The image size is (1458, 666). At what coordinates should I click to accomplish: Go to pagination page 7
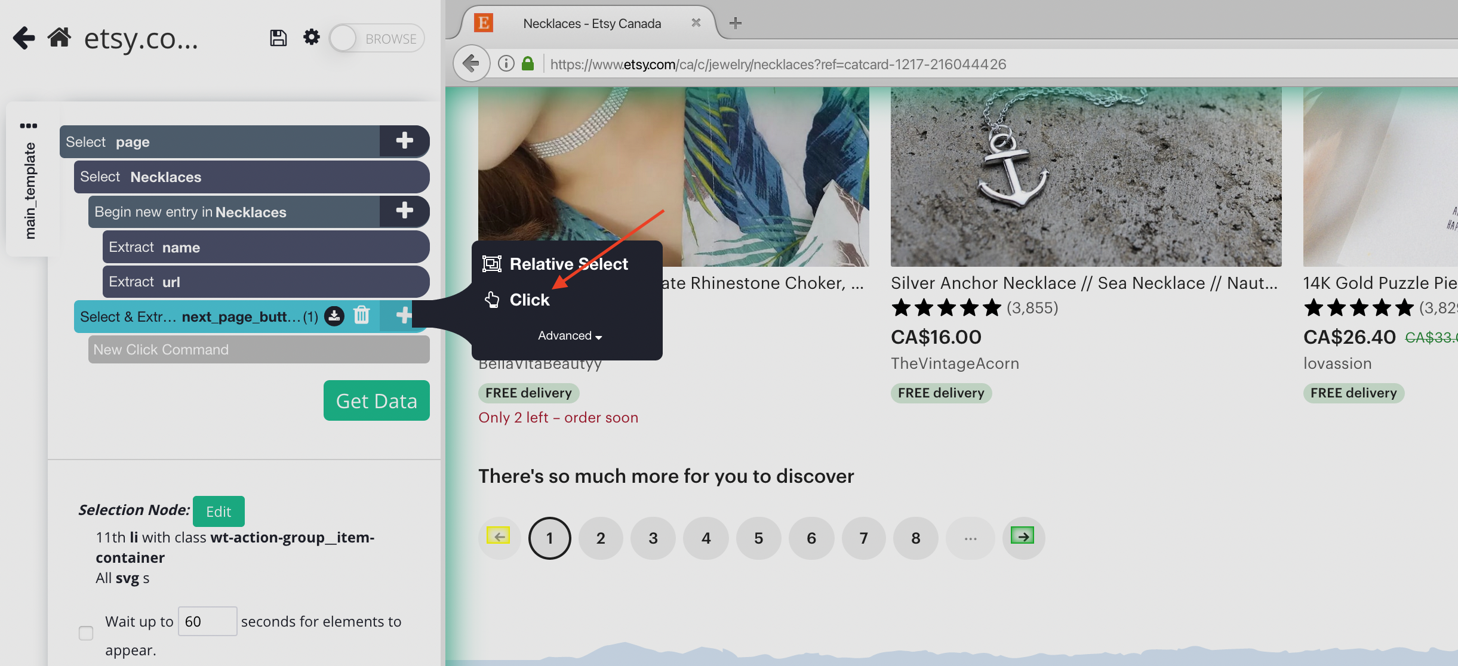pyautogui.click(x=863, y=538)
